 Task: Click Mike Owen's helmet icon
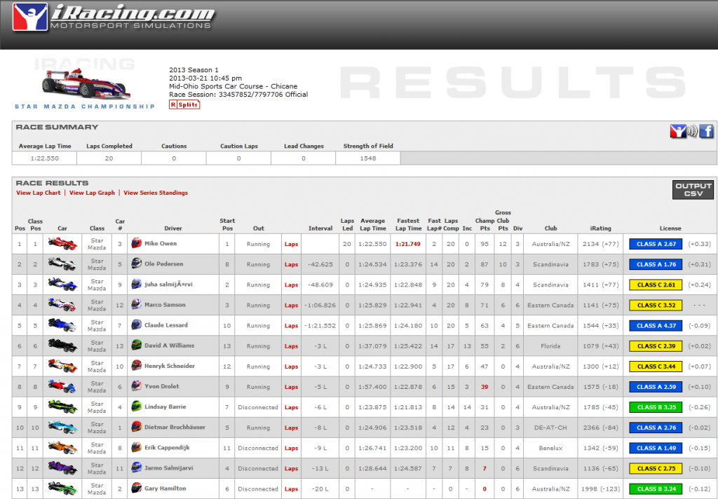click(x=137, y=243)
